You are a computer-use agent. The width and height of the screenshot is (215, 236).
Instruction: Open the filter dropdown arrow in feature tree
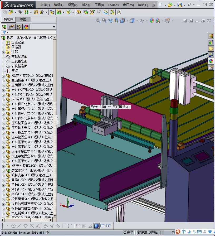8,32
